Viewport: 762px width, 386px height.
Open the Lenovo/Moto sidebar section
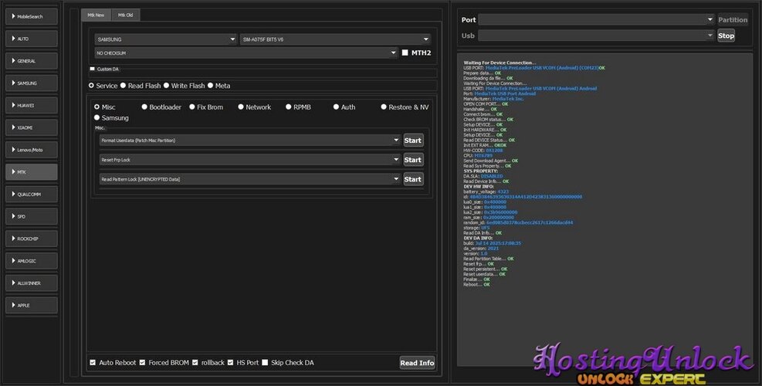(x=32, y=150)
